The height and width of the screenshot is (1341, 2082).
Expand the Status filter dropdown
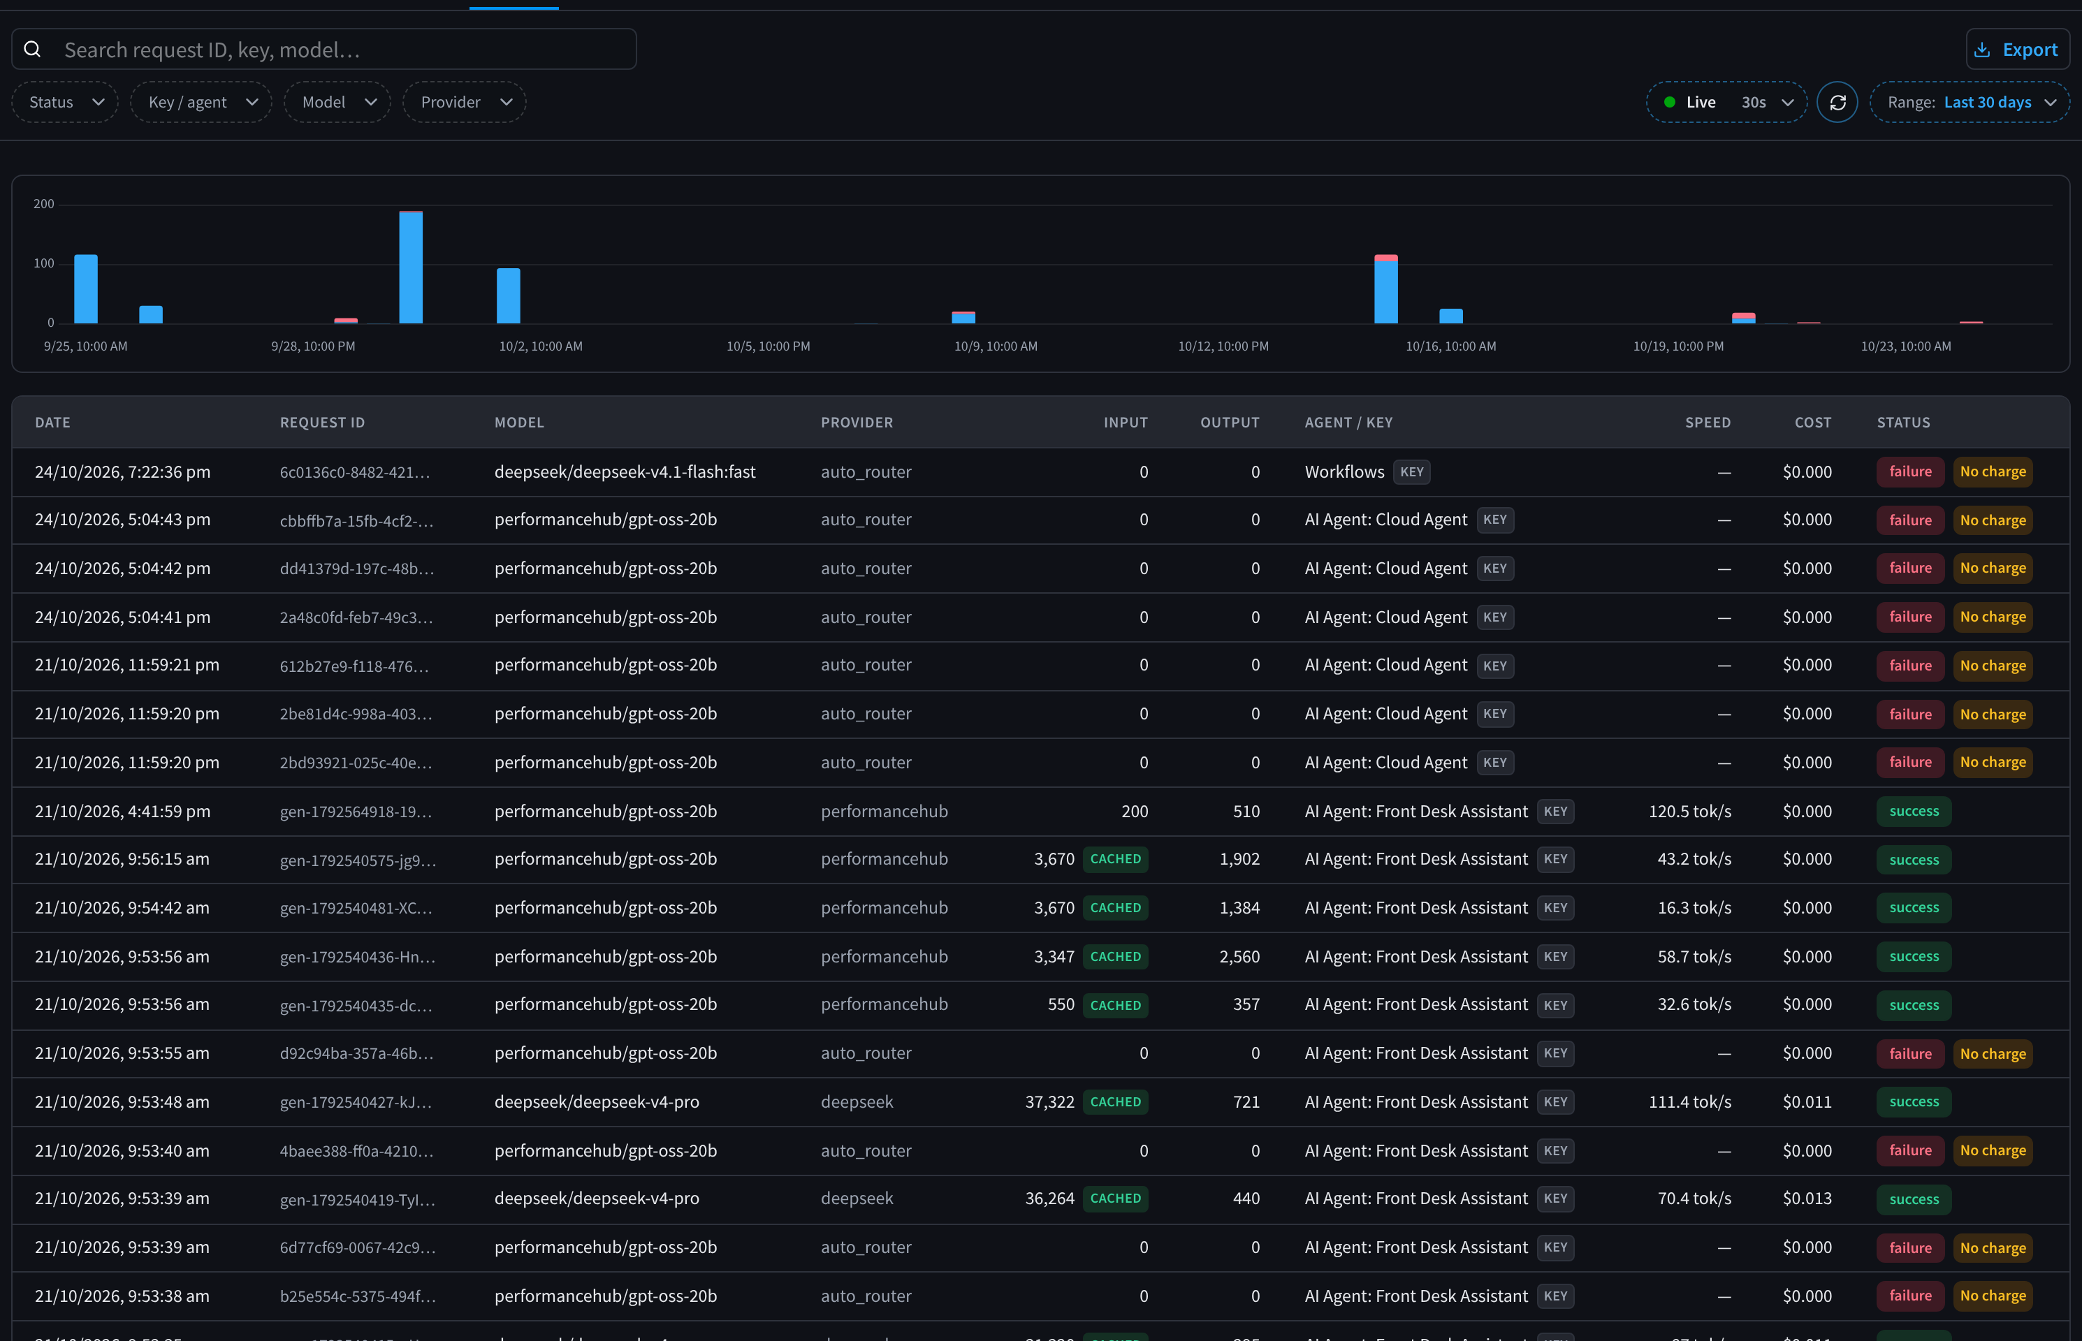coord(66,102)
